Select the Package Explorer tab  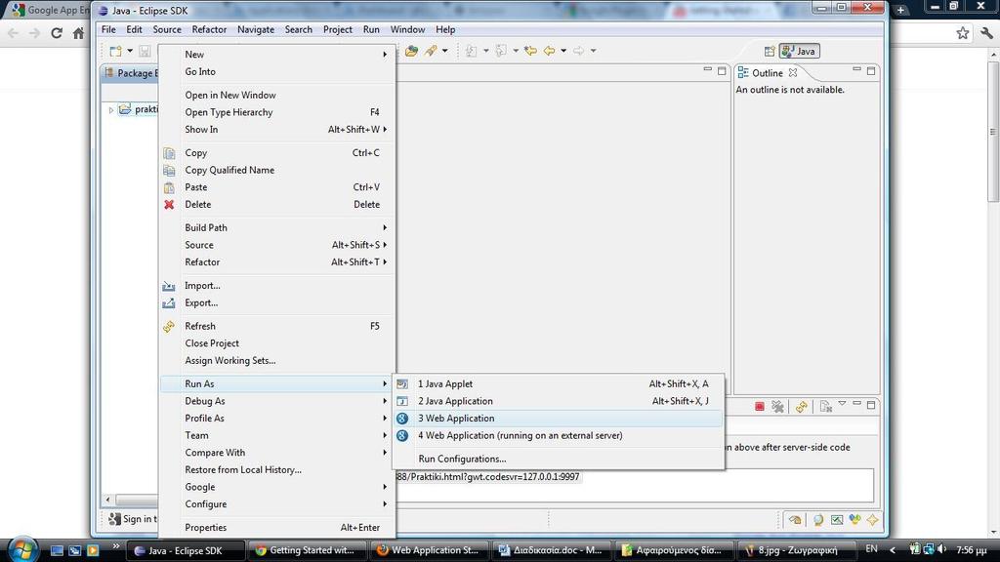130,73
